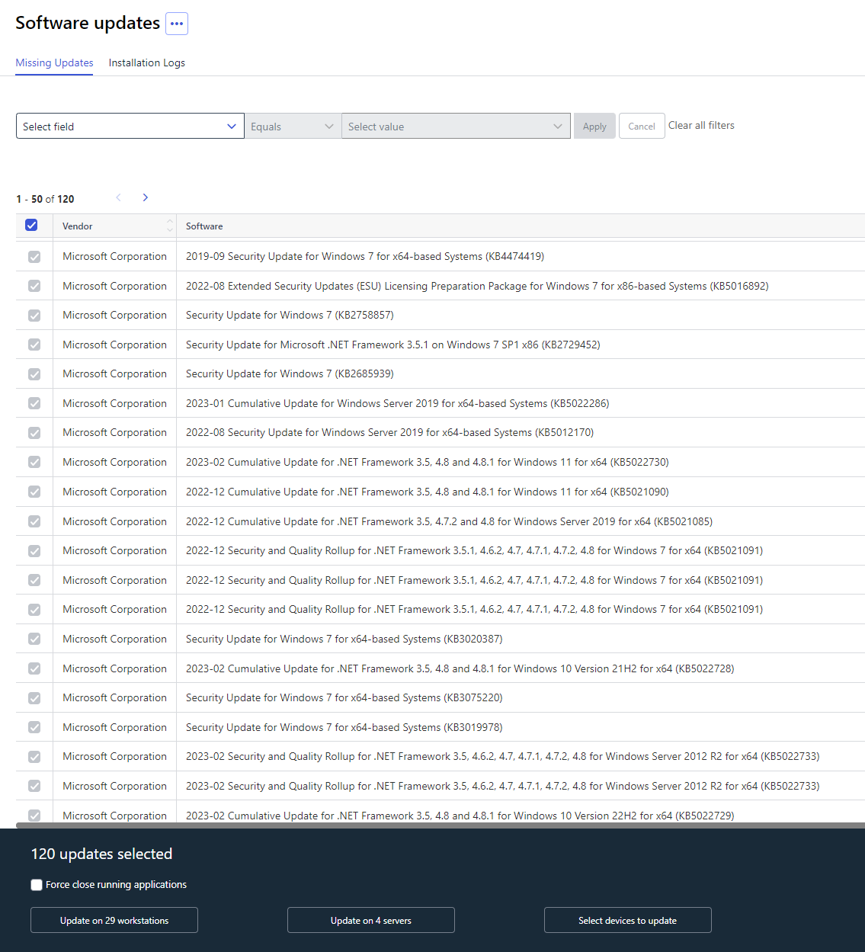Click Update on 4 servers
This screenshot has width=865, height=952.
click(x=371, y=920)
